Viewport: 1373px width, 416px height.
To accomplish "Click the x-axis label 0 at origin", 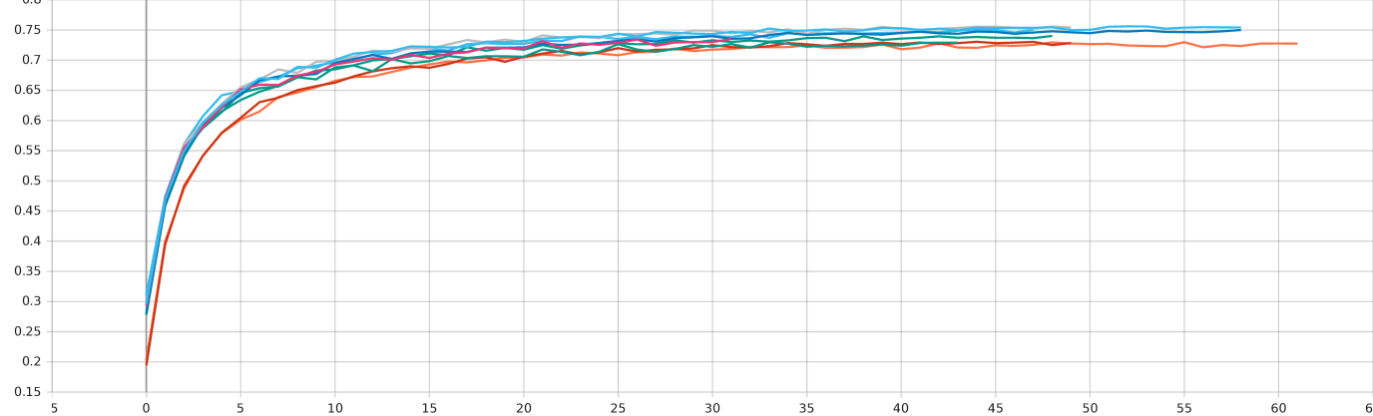I will [146, 407].
